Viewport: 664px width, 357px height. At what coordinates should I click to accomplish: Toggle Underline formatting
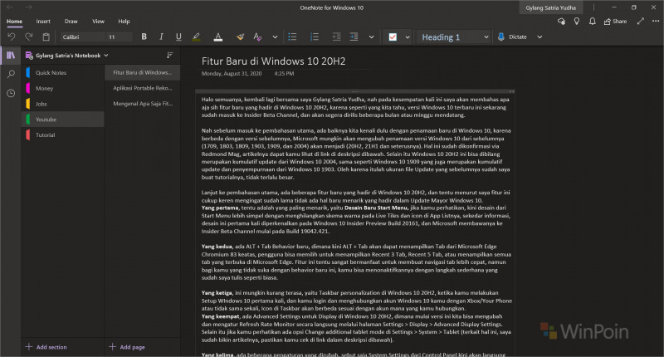pyautogui.click(x=178, y=37)
